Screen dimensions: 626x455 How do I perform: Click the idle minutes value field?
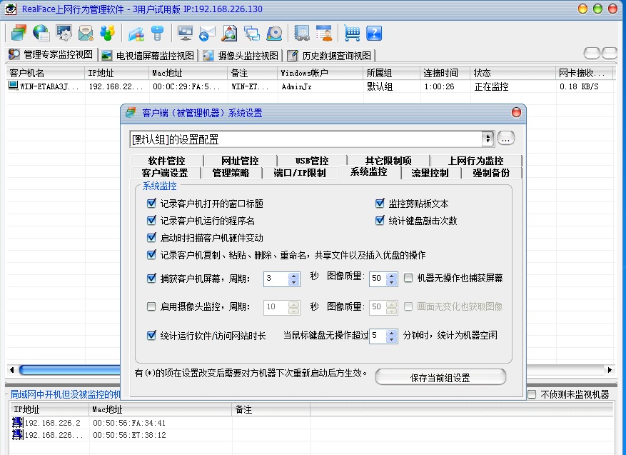[x=378, y=336]
